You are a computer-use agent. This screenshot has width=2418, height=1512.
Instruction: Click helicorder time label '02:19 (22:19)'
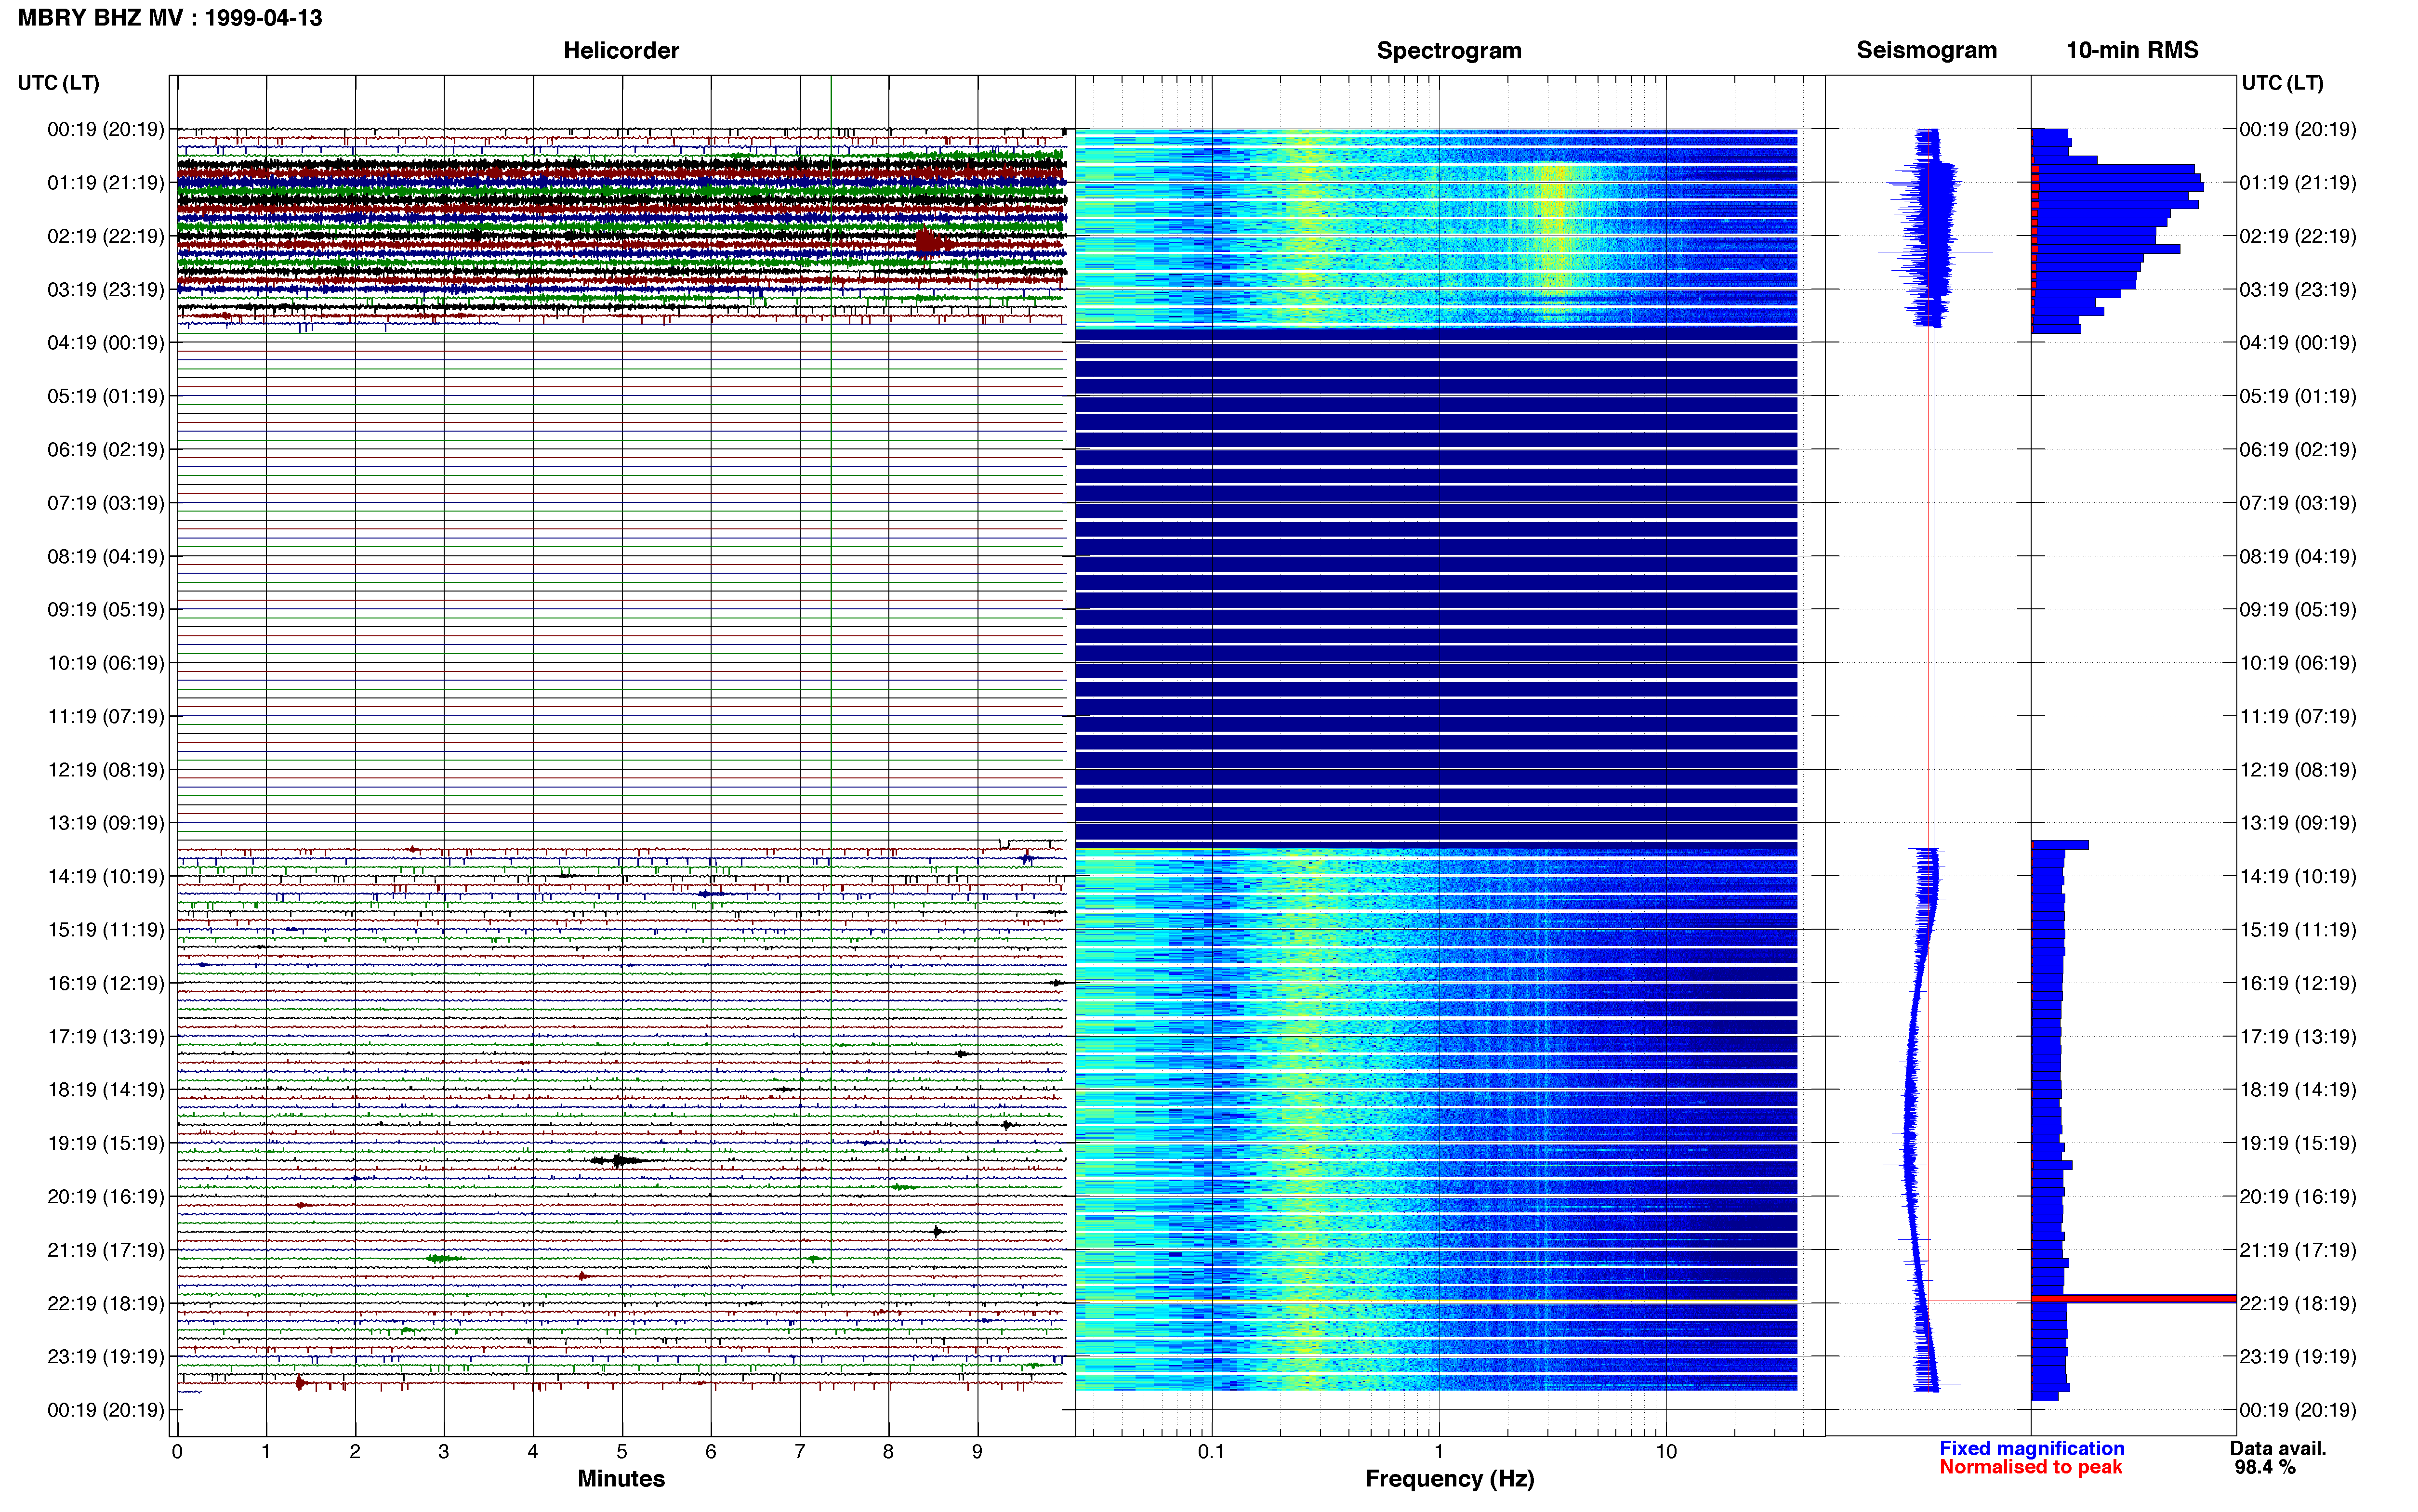click(105, 236)
